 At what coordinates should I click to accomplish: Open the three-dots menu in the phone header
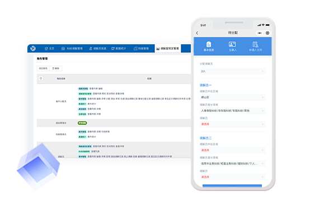[260, 33]
